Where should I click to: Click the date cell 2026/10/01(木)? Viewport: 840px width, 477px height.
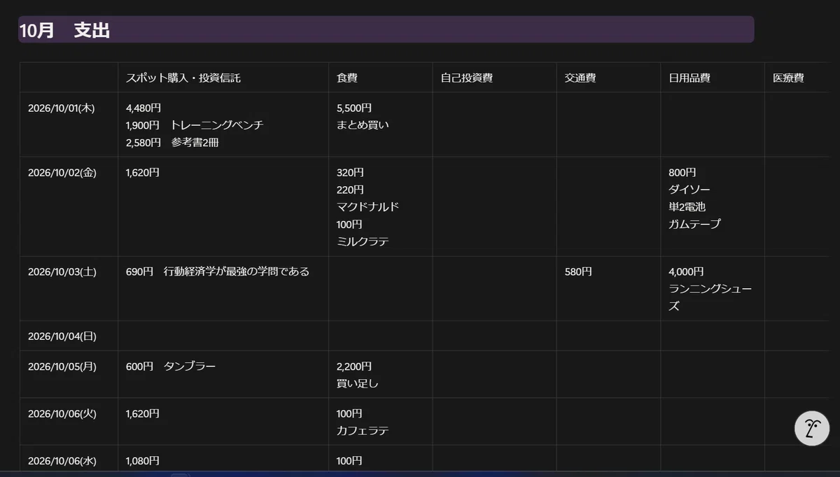pyautogui.click(x=62, y=108)
